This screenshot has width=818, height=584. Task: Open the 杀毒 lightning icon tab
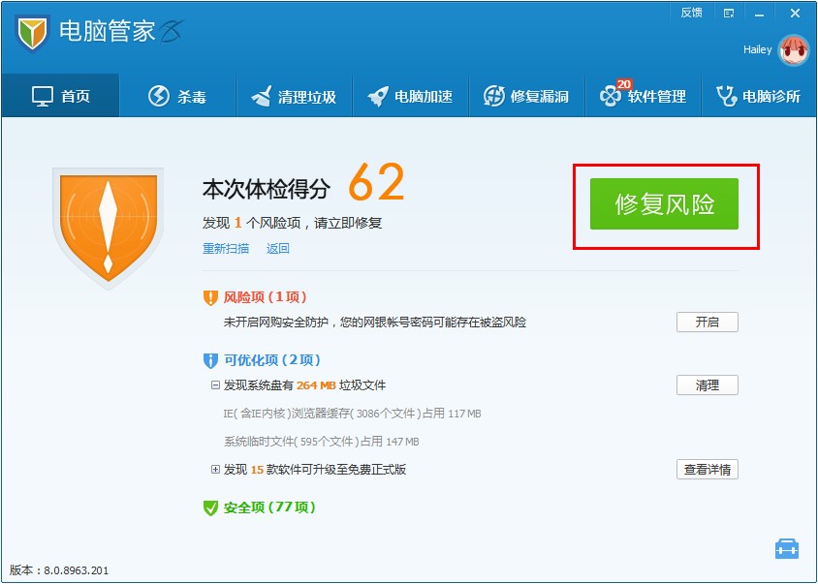159,96
